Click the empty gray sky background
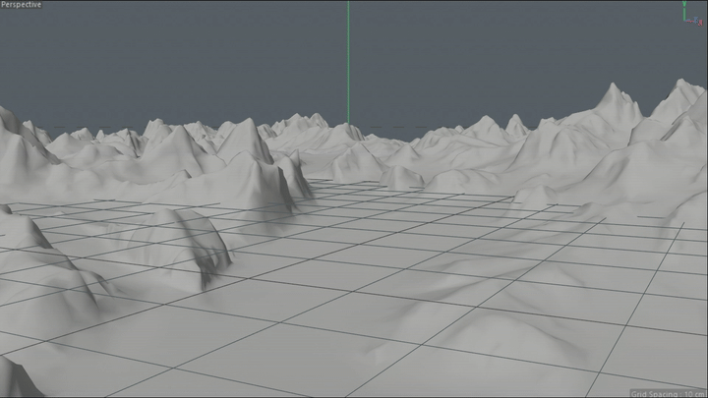This screenshot has height=398, width=708. click(181, 59)
